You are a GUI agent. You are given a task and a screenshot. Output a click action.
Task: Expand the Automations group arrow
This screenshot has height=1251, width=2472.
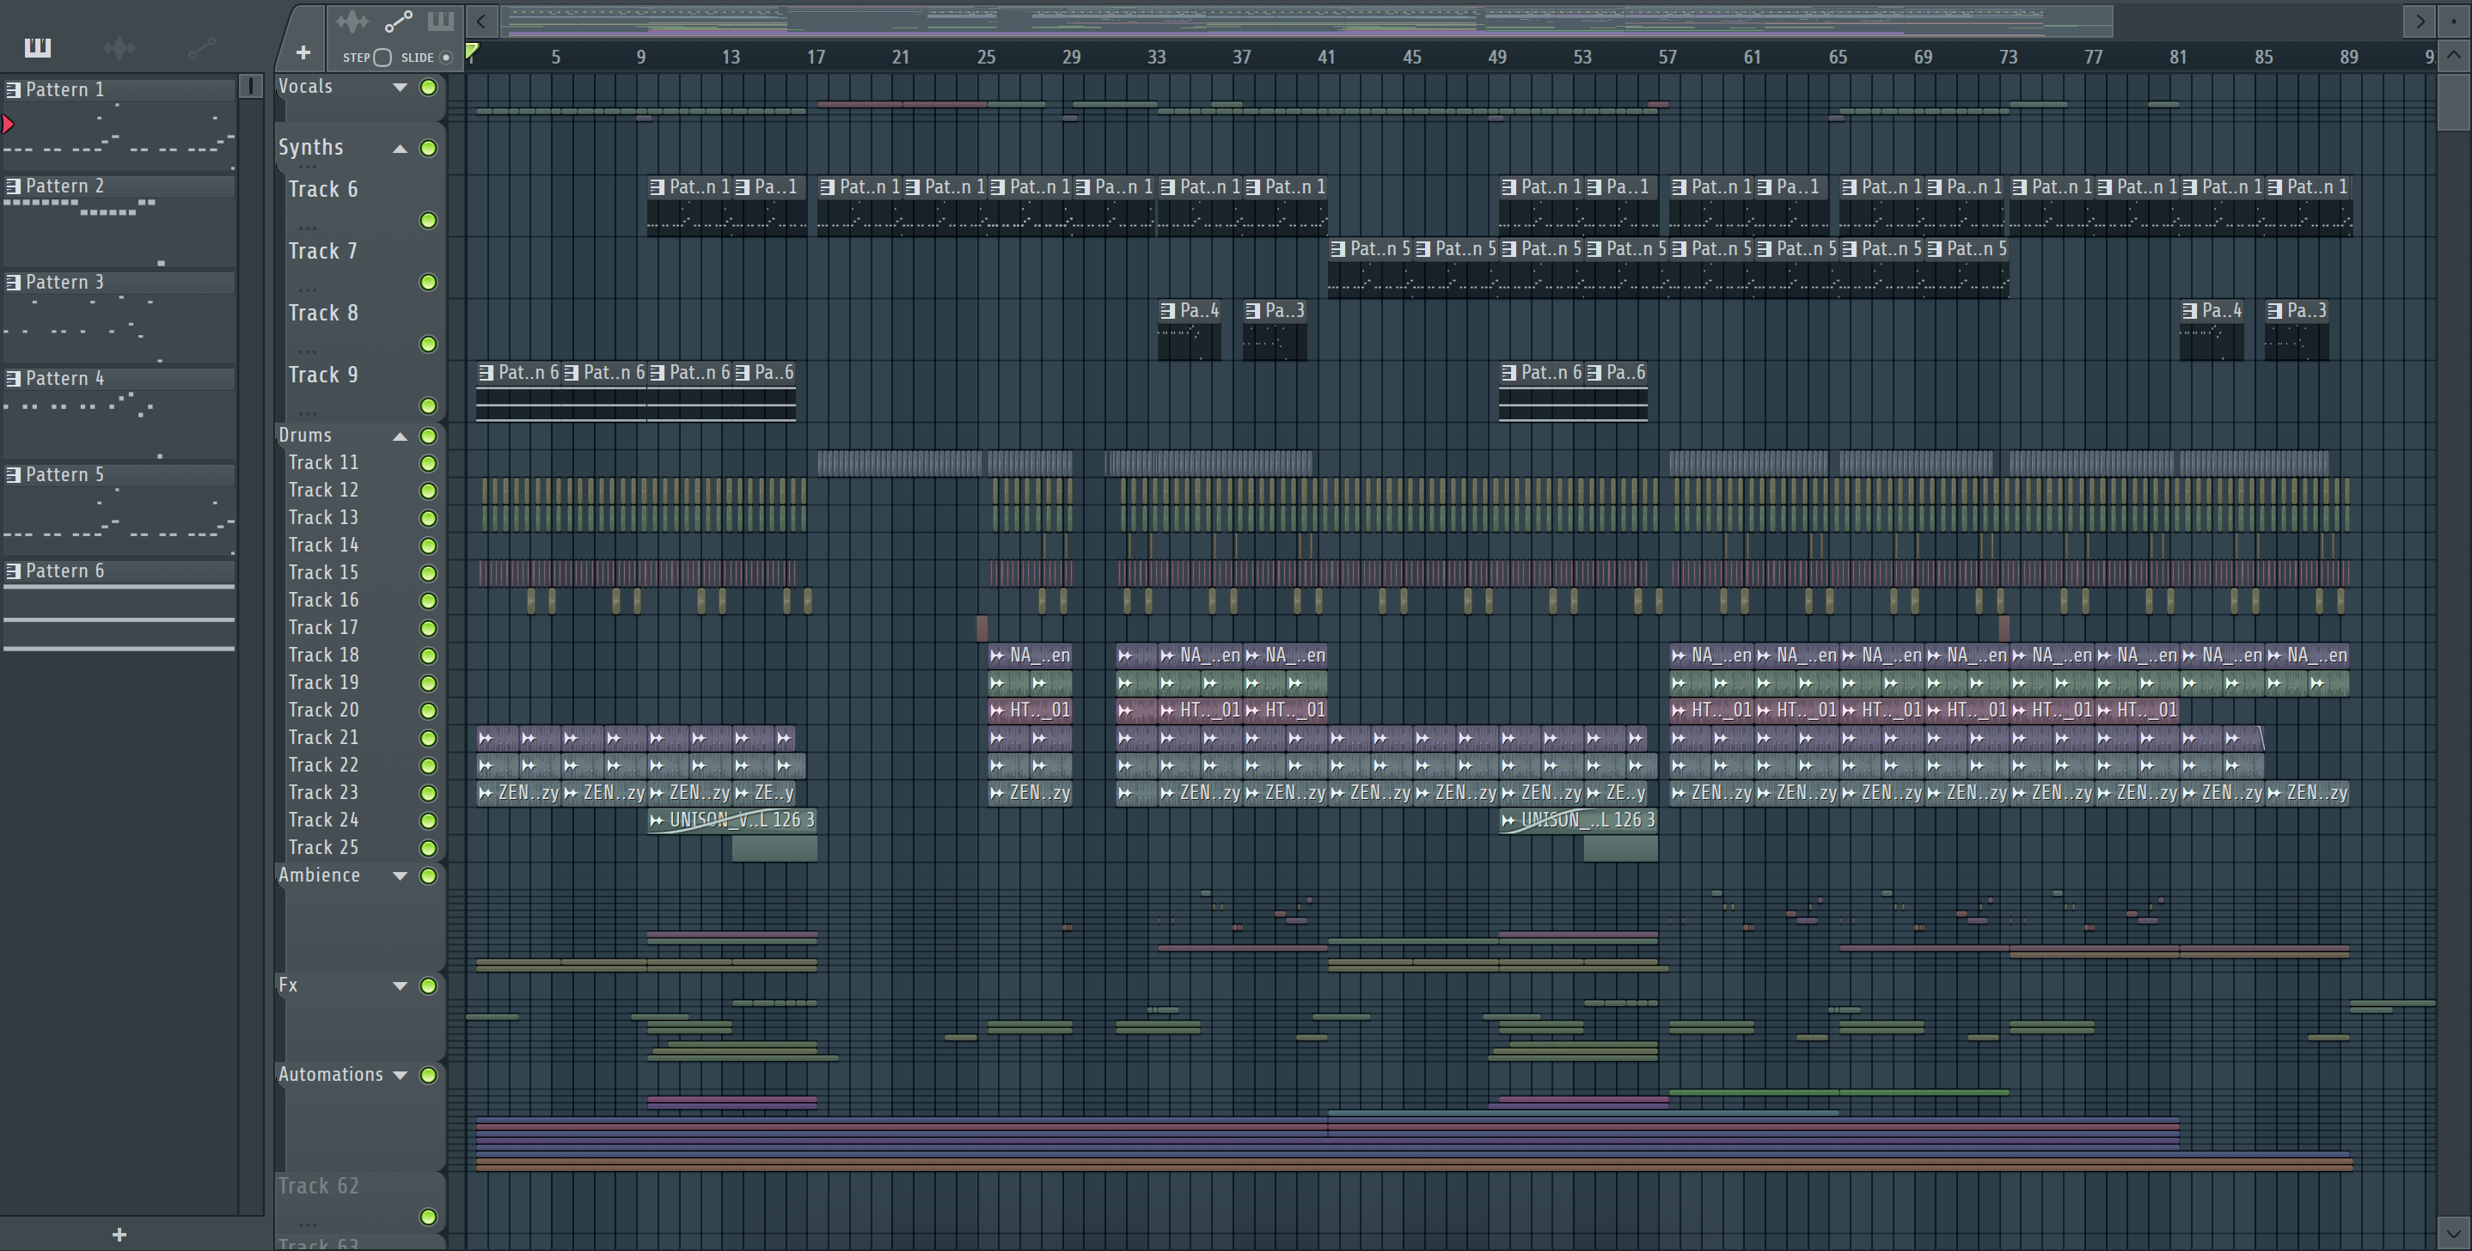tap(401, 1076)
